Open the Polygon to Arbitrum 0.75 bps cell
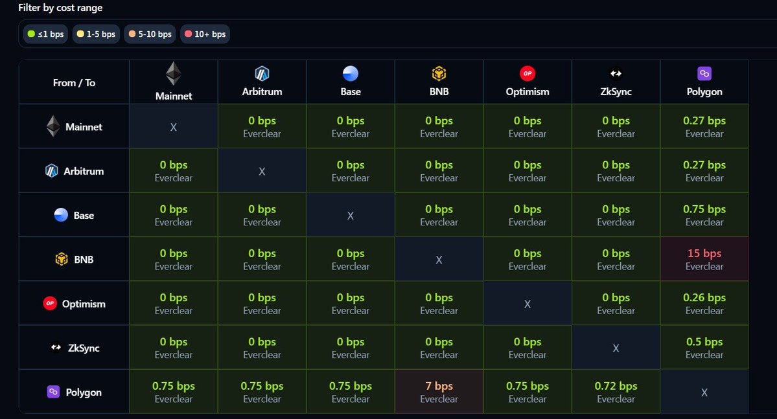 pyautogui.click(x=262, y=391)
